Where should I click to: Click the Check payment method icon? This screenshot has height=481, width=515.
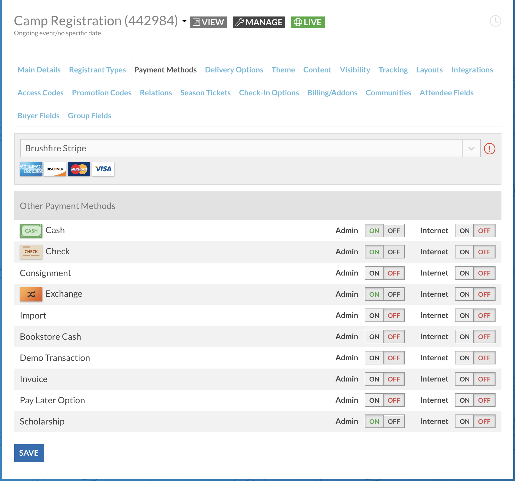tap(31, 252)
